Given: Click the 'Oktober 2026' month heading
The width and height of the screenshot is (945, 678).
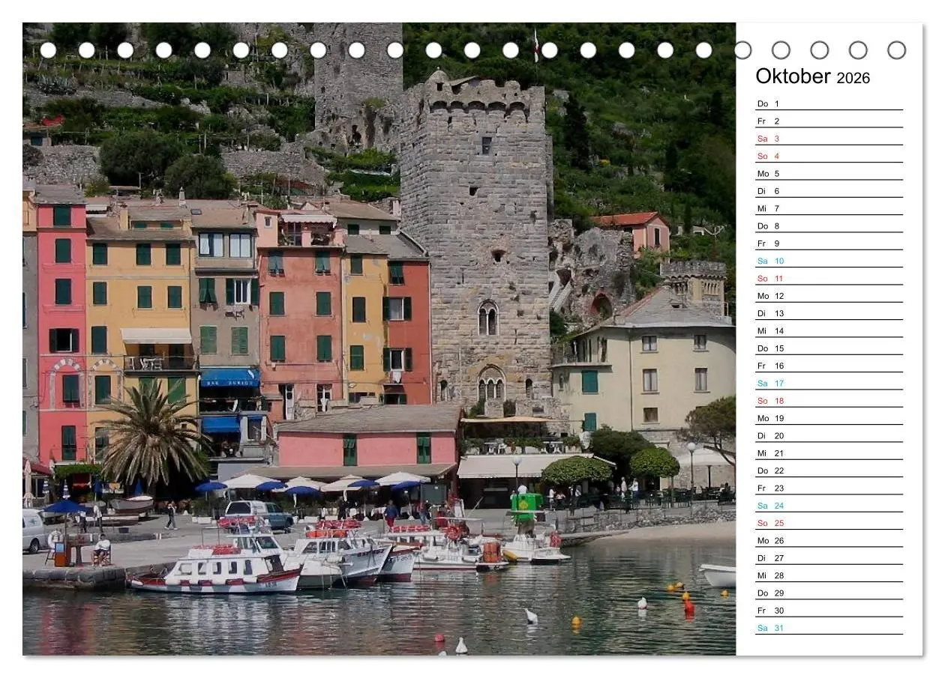Looking at the screenshot, I should [813, 76].
